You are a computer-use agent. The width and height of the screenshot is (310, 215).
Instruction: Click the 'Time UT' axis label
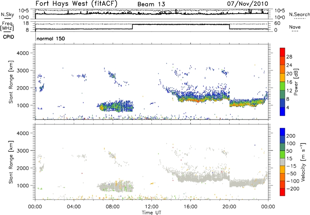point(152,213)
